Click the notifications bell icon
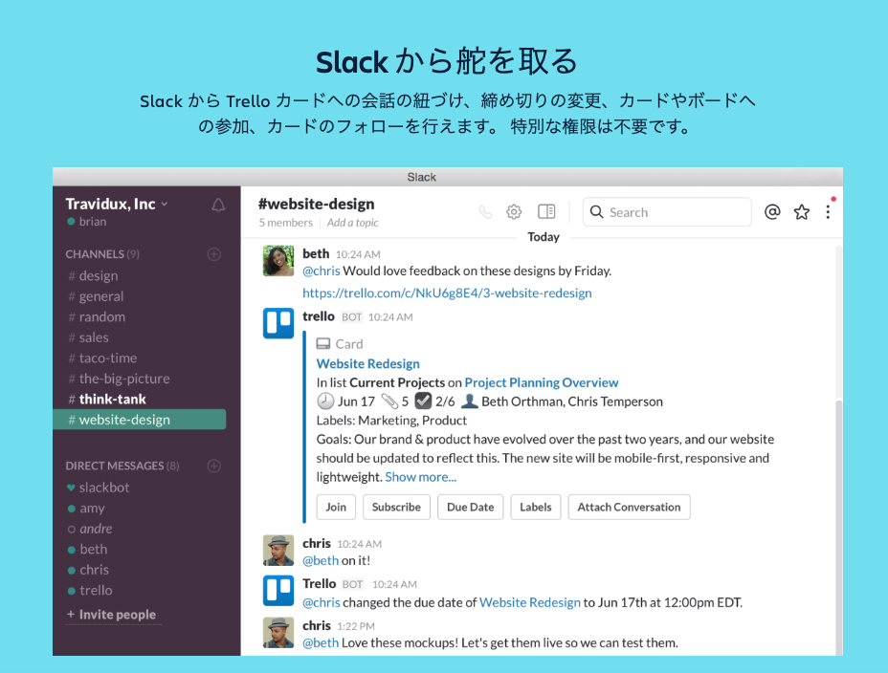The image size is (888, 673). pyautogui.click(x=218, y=206)
